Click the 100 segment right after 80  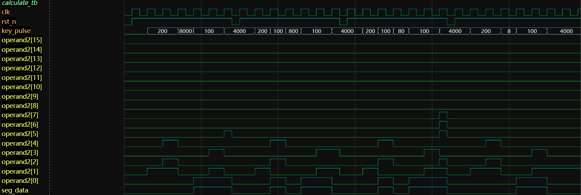[424, 31]
